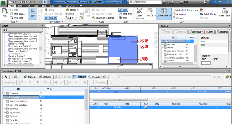This screenshot has height=124, width=232.
Task: Open the import/export dropdown in workbook toolbar
Action: click(105, 77)
